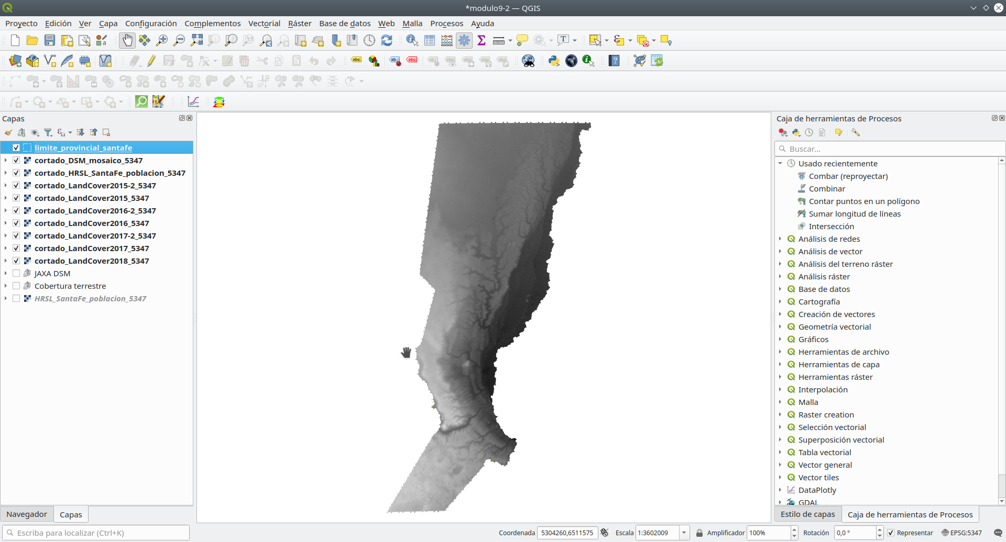Image resolution: width=1006 pixels, height=542 pixels.
Task: Hide the cortado_LandCover2015-2_5347 layer
Action: (x=16, y=185)
